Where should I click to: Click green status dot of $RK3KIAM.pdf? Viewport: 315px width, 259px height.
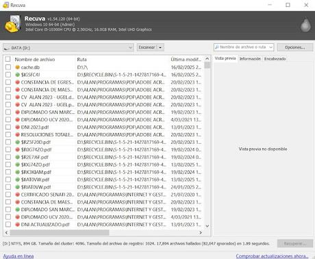coord(17,172)
